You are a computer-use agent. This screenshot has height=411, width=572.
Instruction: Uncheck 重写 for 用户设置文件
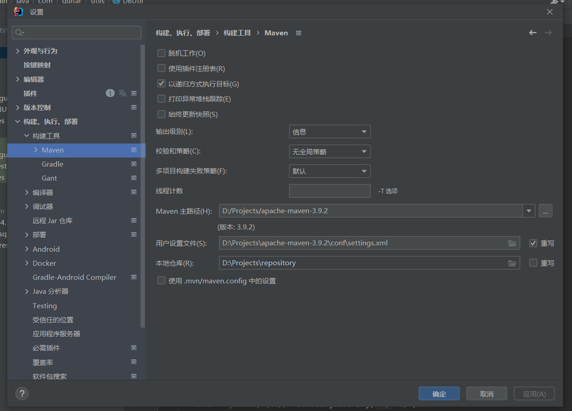534,243
